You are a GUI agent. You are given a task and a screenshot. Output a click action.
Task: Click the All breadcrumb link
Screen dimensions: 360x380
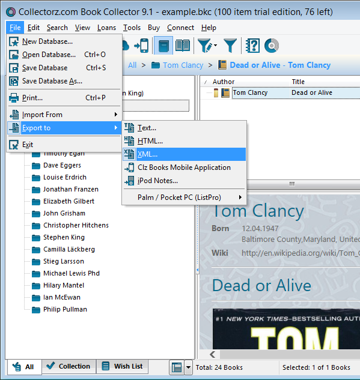point(132,65)
